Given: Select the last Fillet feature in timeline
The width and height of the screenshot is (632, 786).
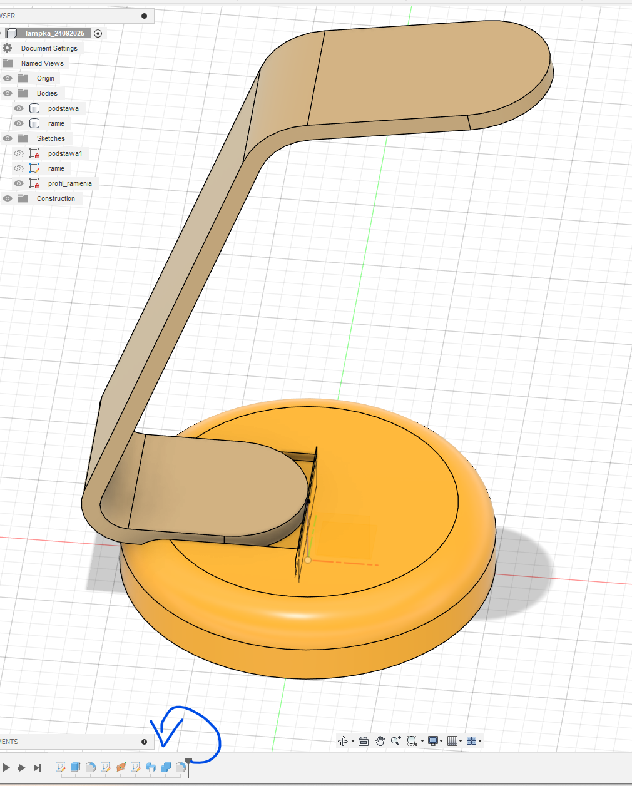Looking at the screenshot, I should pyautogui.click(x=180, y=767).
